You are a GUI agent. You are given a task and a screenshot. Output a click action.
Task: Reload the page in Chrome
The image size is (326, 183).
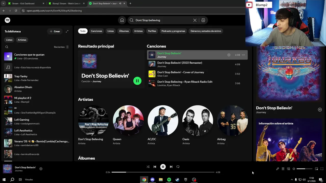click(16, 11)
